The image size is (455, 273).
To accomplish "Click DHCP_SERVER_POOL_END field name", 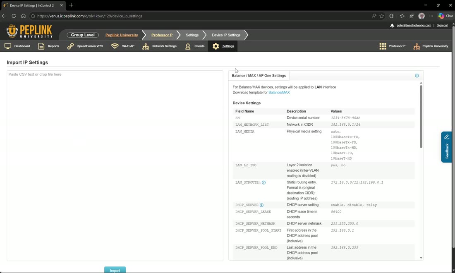I will pos(256,248).
